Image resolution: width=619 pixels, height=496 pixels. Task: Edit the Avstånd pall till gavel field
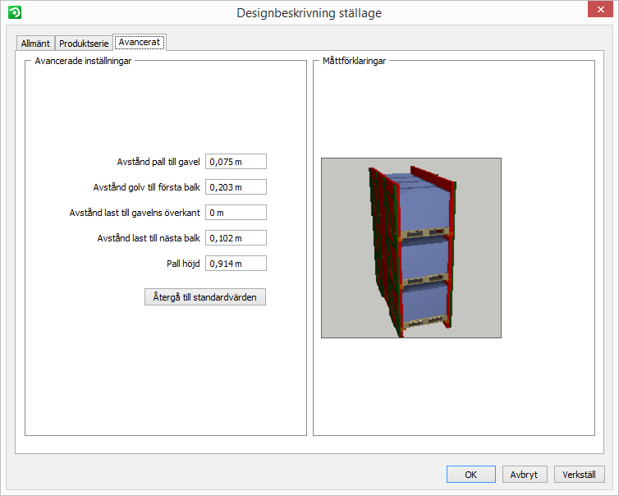pyautogui.click(x=236, y=162)
